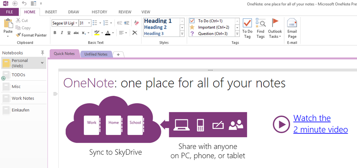357x168 pixels.
Task: Apply a bulleted list
Action: (x=95, y=23)
